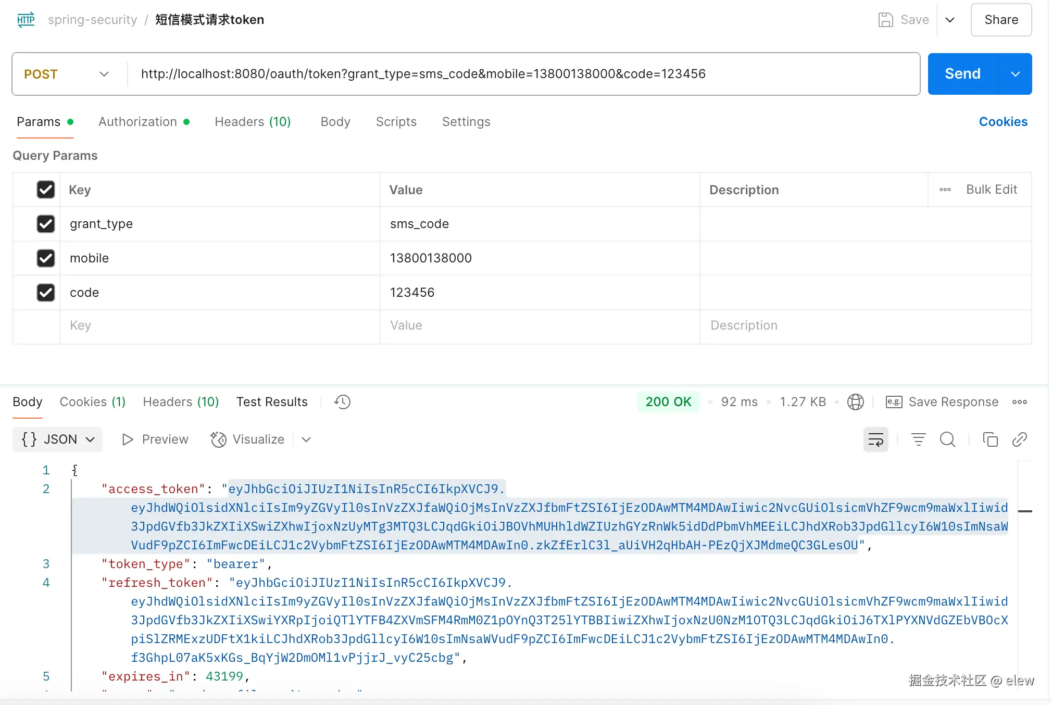1052x705 pixels.
Task: Click the link icon in response toolbar
Action: (1019, 439)
